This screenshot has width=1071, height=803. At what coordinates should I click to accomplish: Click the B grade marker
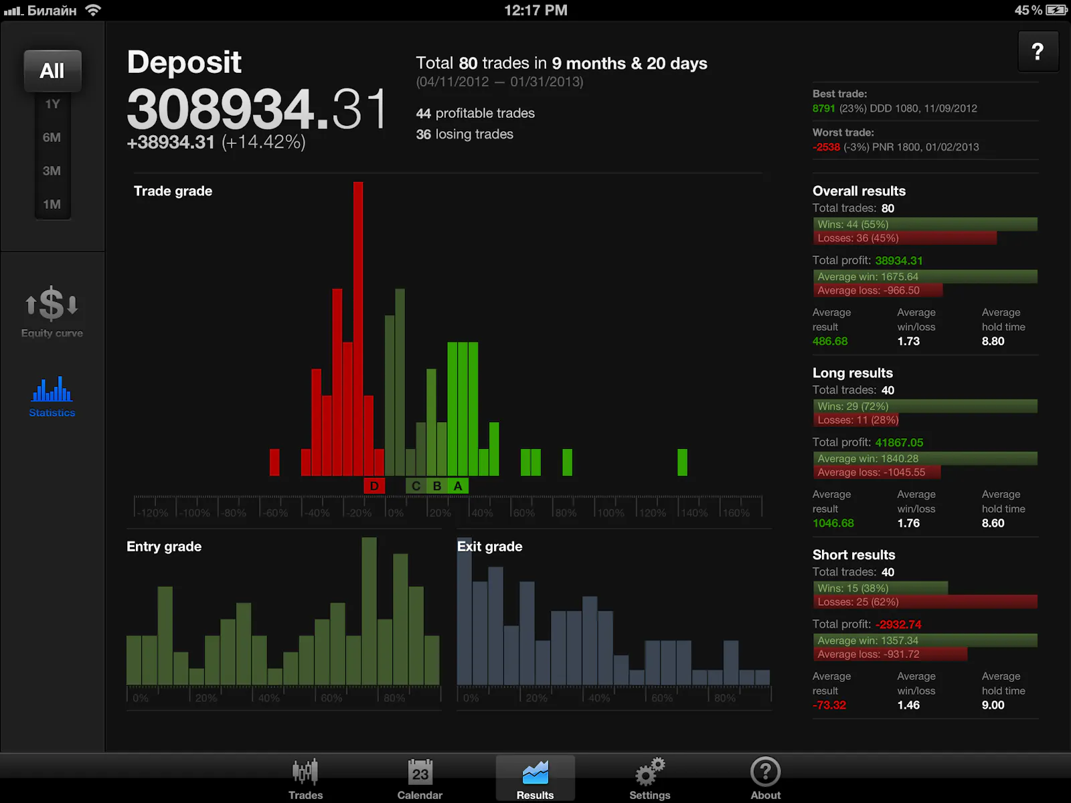pyautogui.click(x=437, y=486)
